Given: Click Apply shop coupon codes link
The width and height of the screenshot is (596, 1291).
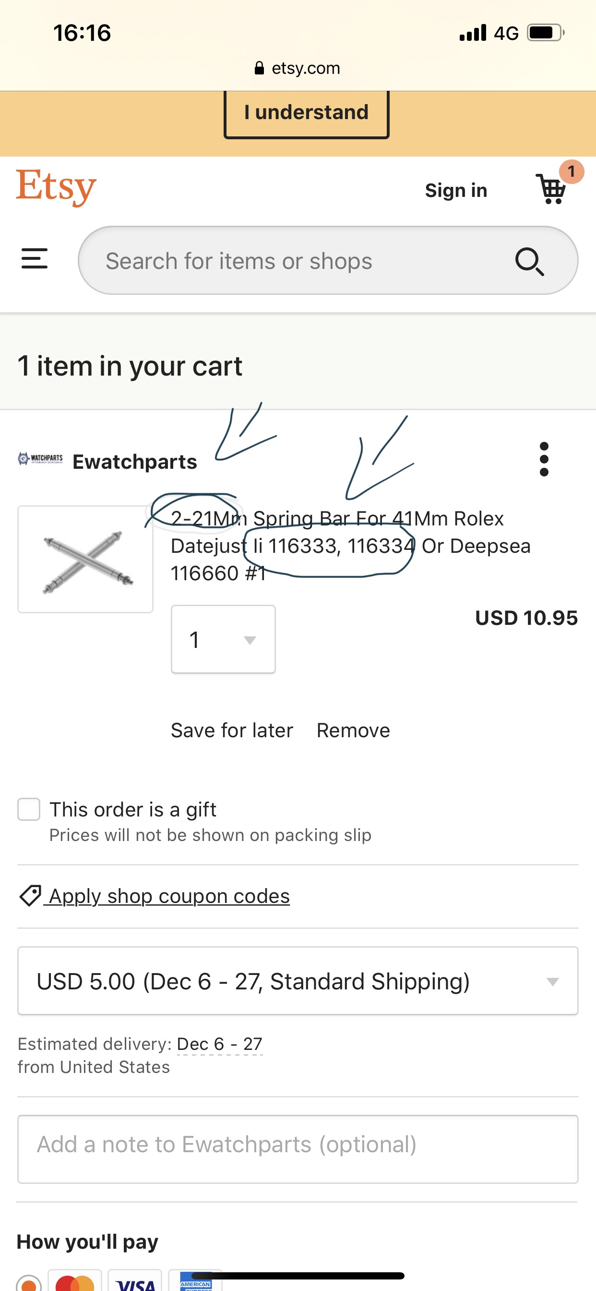Looking at the screenshot, I should coord(169,896).
